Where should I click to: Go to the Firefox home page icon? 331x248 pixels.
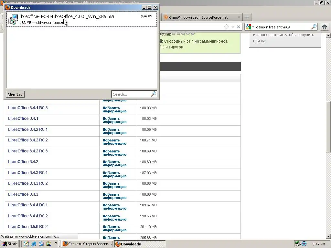(325, 27)
